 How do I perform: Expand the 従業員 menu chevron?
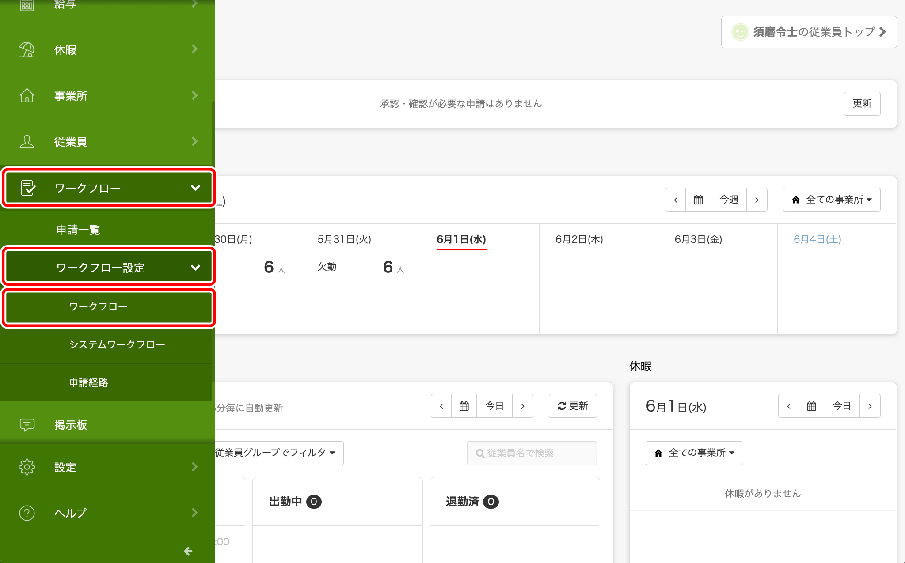point(194,141)
